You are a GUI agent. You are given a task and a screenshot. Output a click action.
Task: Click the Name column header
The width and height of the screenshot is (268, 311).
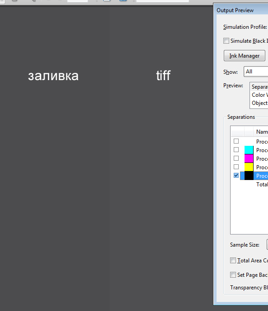pos(261,132)
